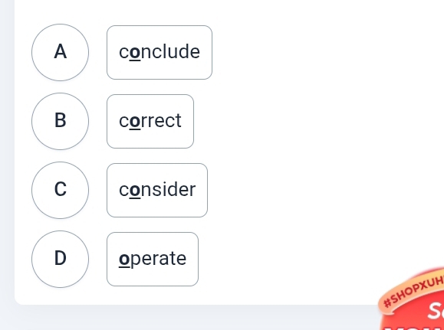Click the "correct" answer box
The height and width of the screenshot is (330, 444).
click(x=150, y=121)
